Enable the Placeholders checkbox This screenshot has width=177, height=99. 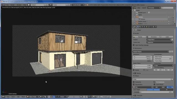click(x=134, y=84)
